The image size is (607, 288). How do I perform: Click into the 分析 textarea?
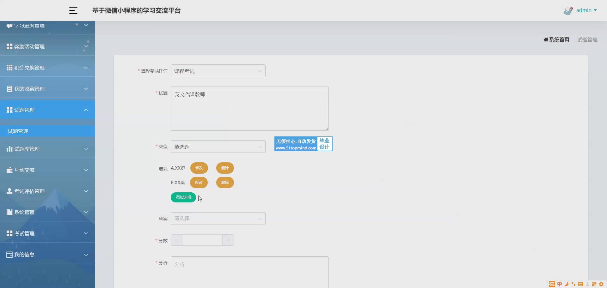(x=250, y=272)
